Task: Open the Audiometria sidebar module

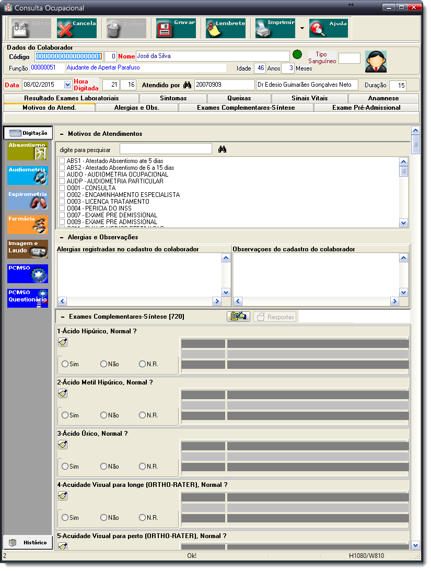Action: click(28, 176)
